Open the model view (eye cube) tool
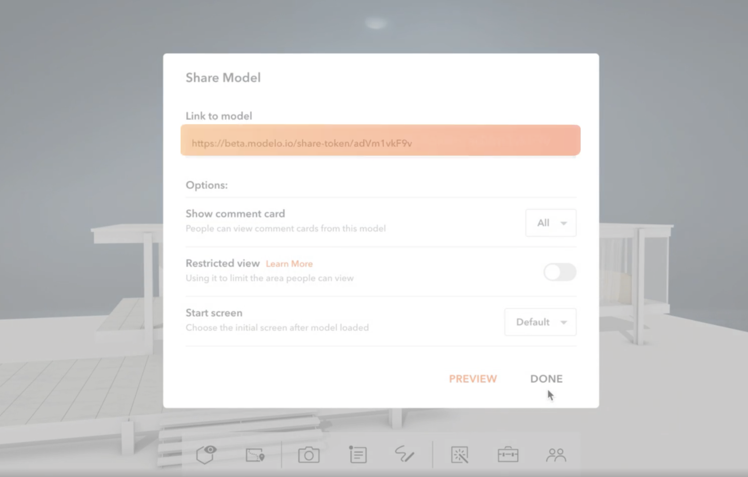This screenshot has width=748, height=477. click(x=206, y=455)
